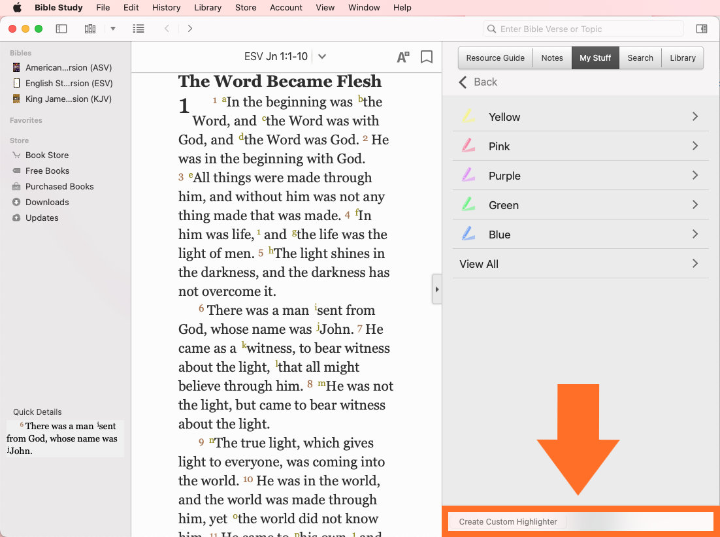Click the parallel columns view icon
Image resolution: width=720 pixels, height=537 pixels.
tap(90, 29)
